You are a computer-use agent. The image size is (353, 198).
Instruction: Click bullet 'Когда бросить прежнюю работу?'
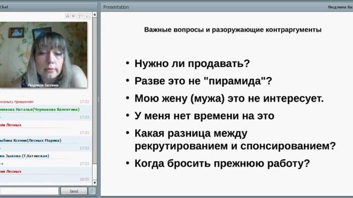coord(222,163)
